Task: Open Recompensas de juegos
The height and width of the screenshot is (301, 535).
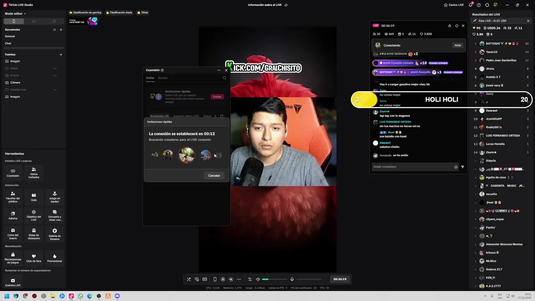Action: coord(13,258)
